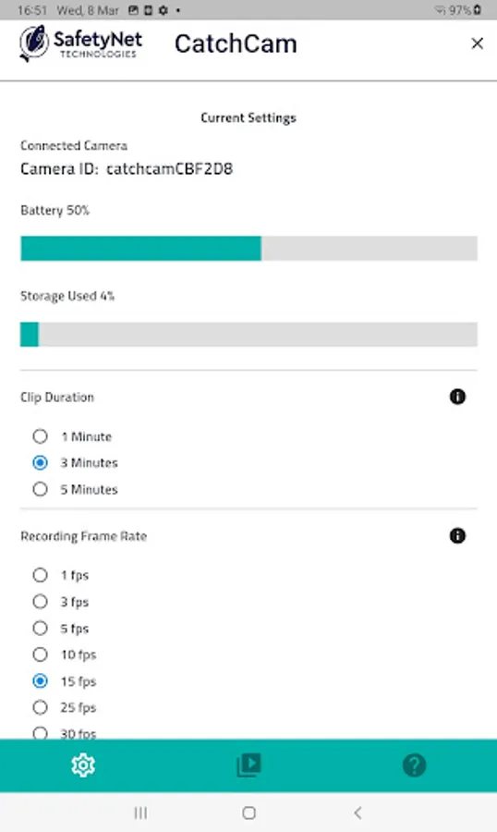
Task: Select 3 Minutes clip duration
Action: click(76, 463)
